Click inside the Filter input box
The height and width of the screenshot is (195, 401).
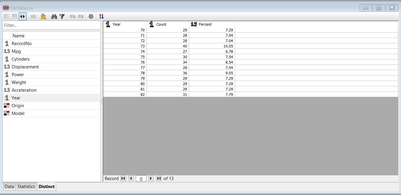(x=51, y=25)
